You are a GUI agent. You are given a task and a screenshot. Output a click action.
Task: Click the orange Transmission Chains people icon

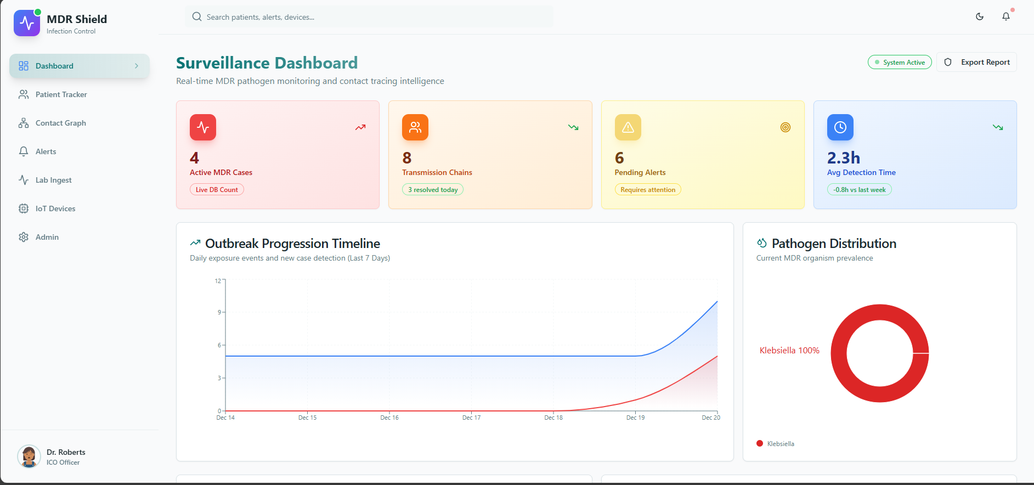[x=415, y=127]
